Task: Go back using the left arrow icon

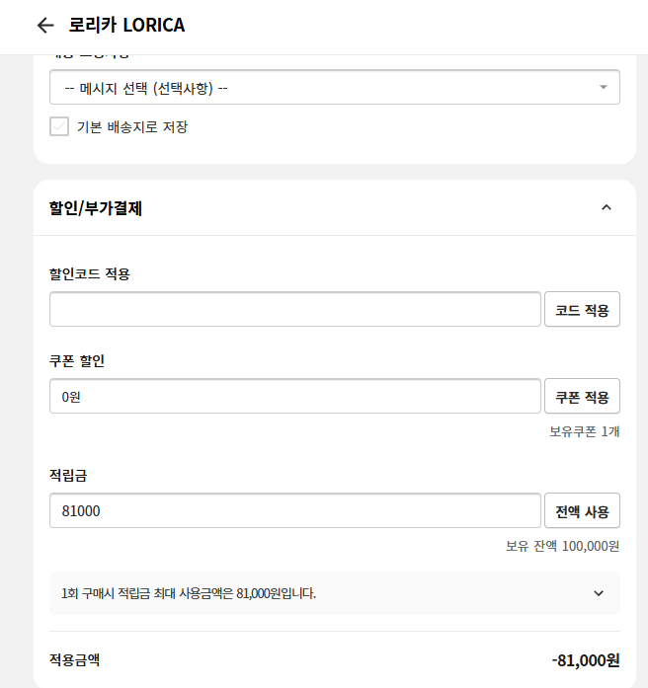Action: point(45,26)
